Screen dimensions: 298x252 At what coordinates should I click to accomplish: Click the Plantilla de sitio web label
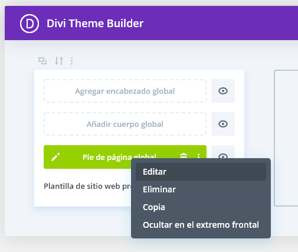87,186
